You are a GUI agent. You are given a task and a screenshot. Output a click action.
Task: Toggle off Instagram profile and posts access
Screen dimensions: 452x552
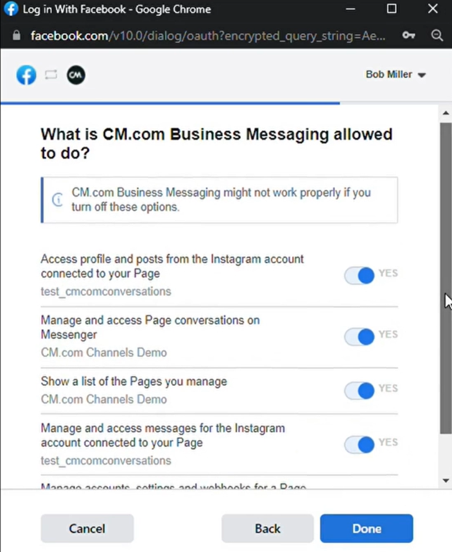point(359,275)
